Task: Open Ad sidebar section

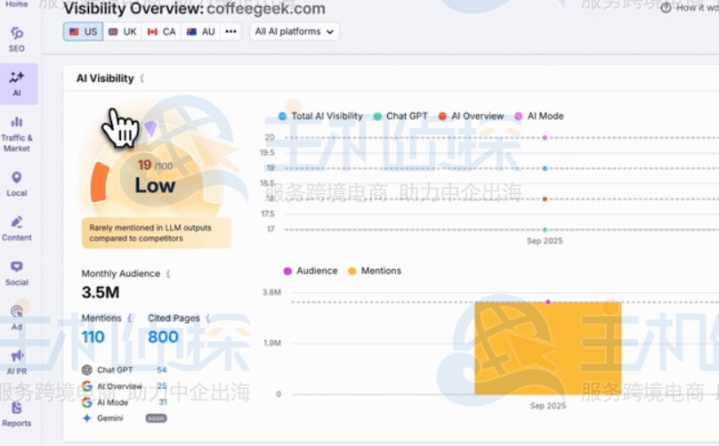Action: tap(17, 318)
